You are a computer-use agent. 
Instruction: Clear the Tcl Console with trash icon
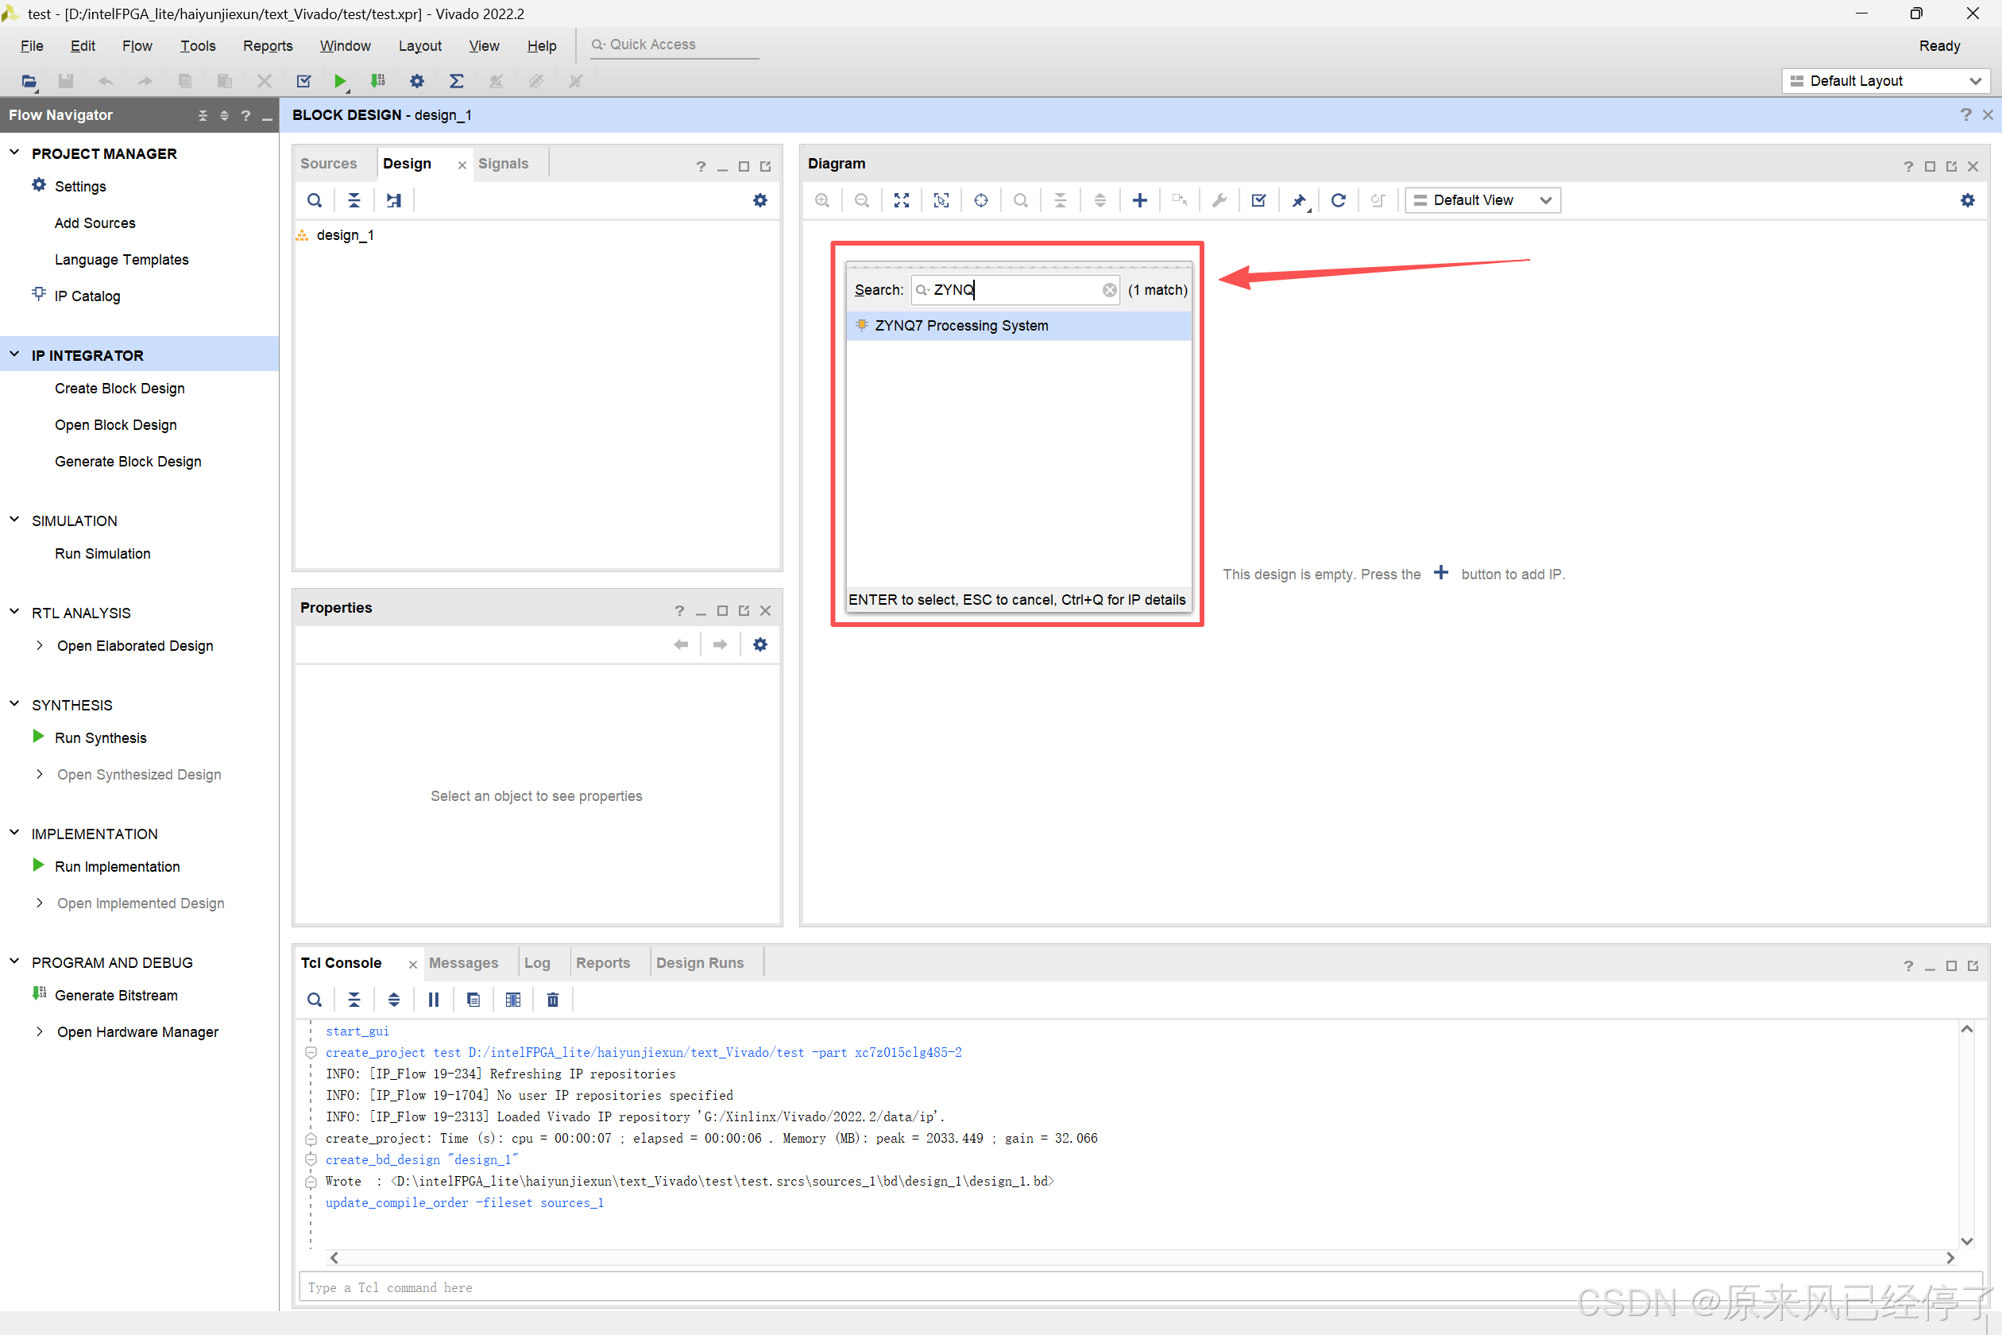pos(552,1000)
